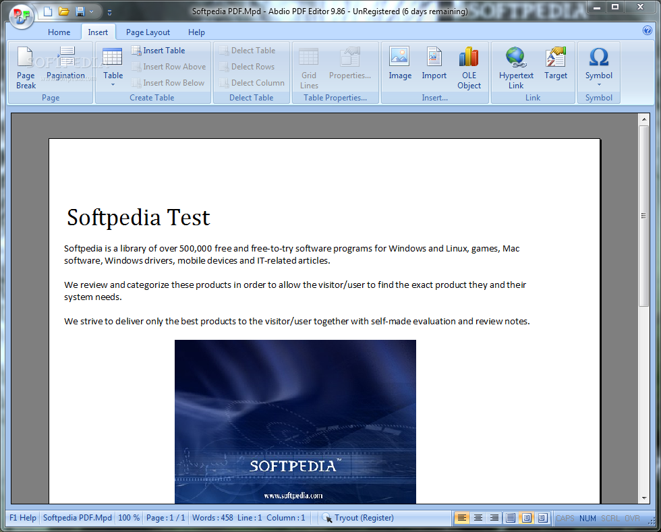The image size is (661, 532).
Task: Select the Insert ribbon tab
Action: [x=98, y=32]
